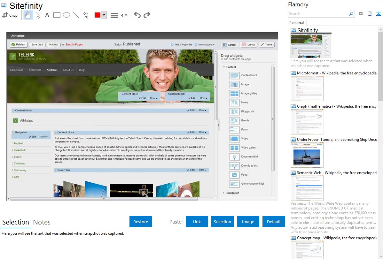Click the search magnifier icon

pyautogui.click(x=351, y=14)
